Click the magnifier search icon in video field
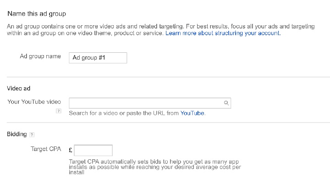The image size is (330, 185). click(x=226, y=103)
